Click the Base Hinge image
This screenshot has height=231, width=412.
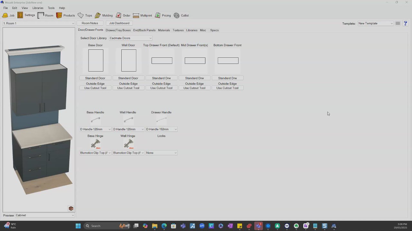tap(95, 144)
